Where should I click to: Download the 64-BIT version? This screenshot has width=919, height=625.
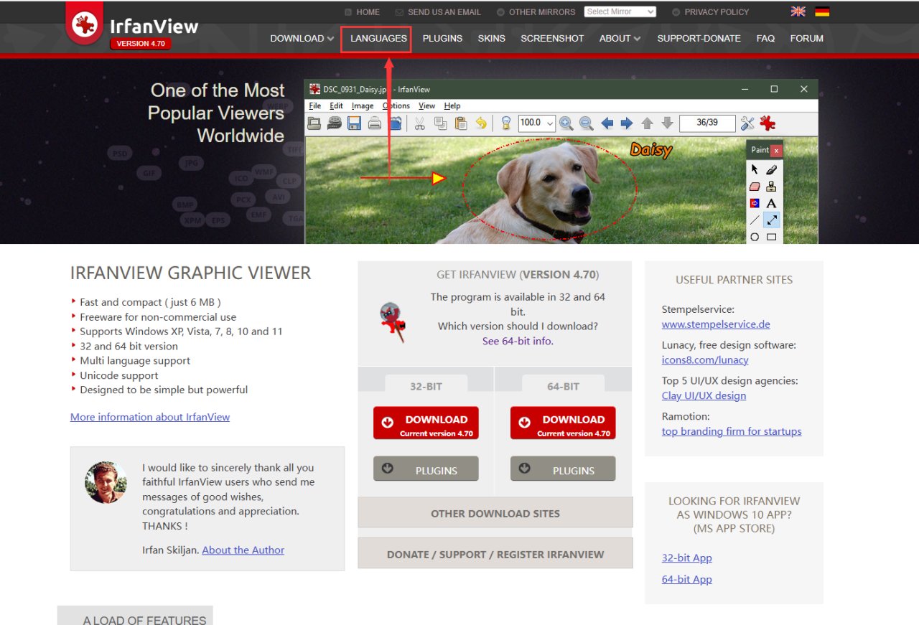[x=563, y=423]
